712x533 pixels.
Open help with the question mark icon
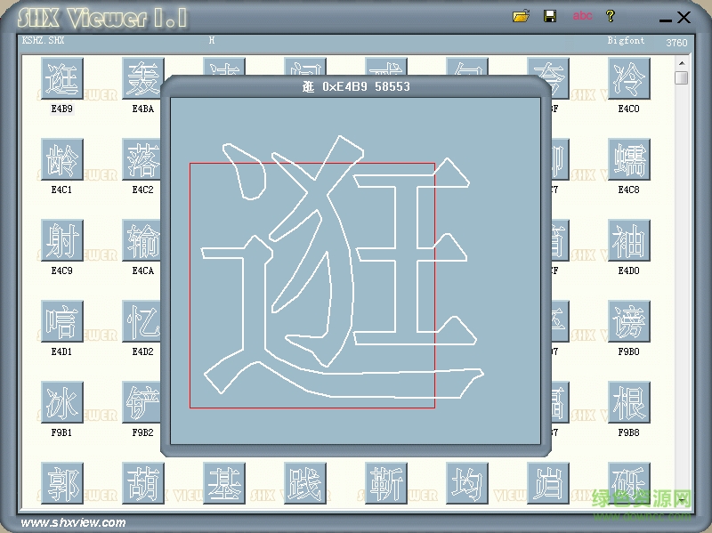click(x=611, y=16)
